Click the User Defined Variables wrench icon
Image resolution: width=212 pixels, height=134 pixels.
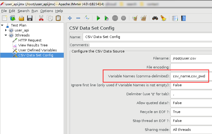[x=15, y=50]
